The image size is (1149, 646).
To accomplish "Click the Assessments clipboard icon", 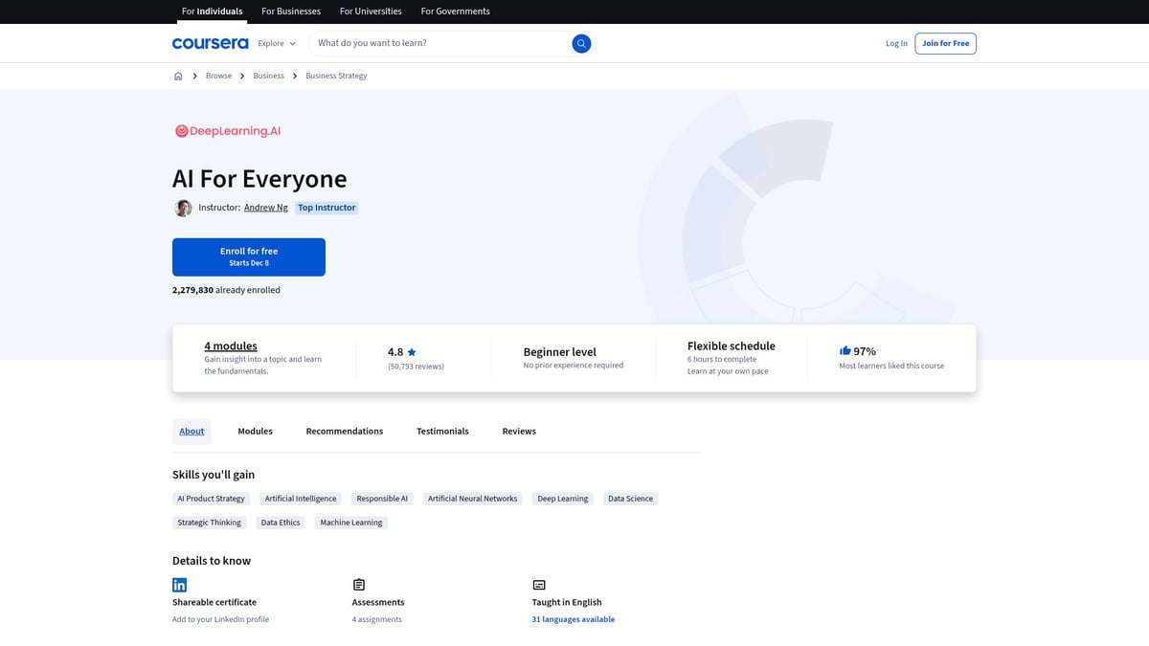I will pyautogui.click(x=359, y=585).
